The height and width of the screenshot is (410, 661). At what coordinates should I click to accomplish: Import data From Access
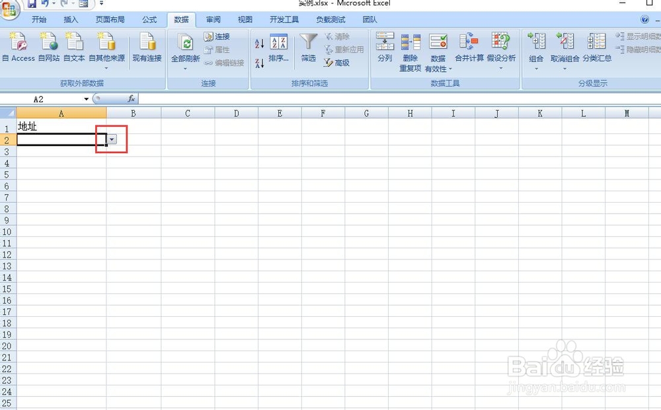18,47
